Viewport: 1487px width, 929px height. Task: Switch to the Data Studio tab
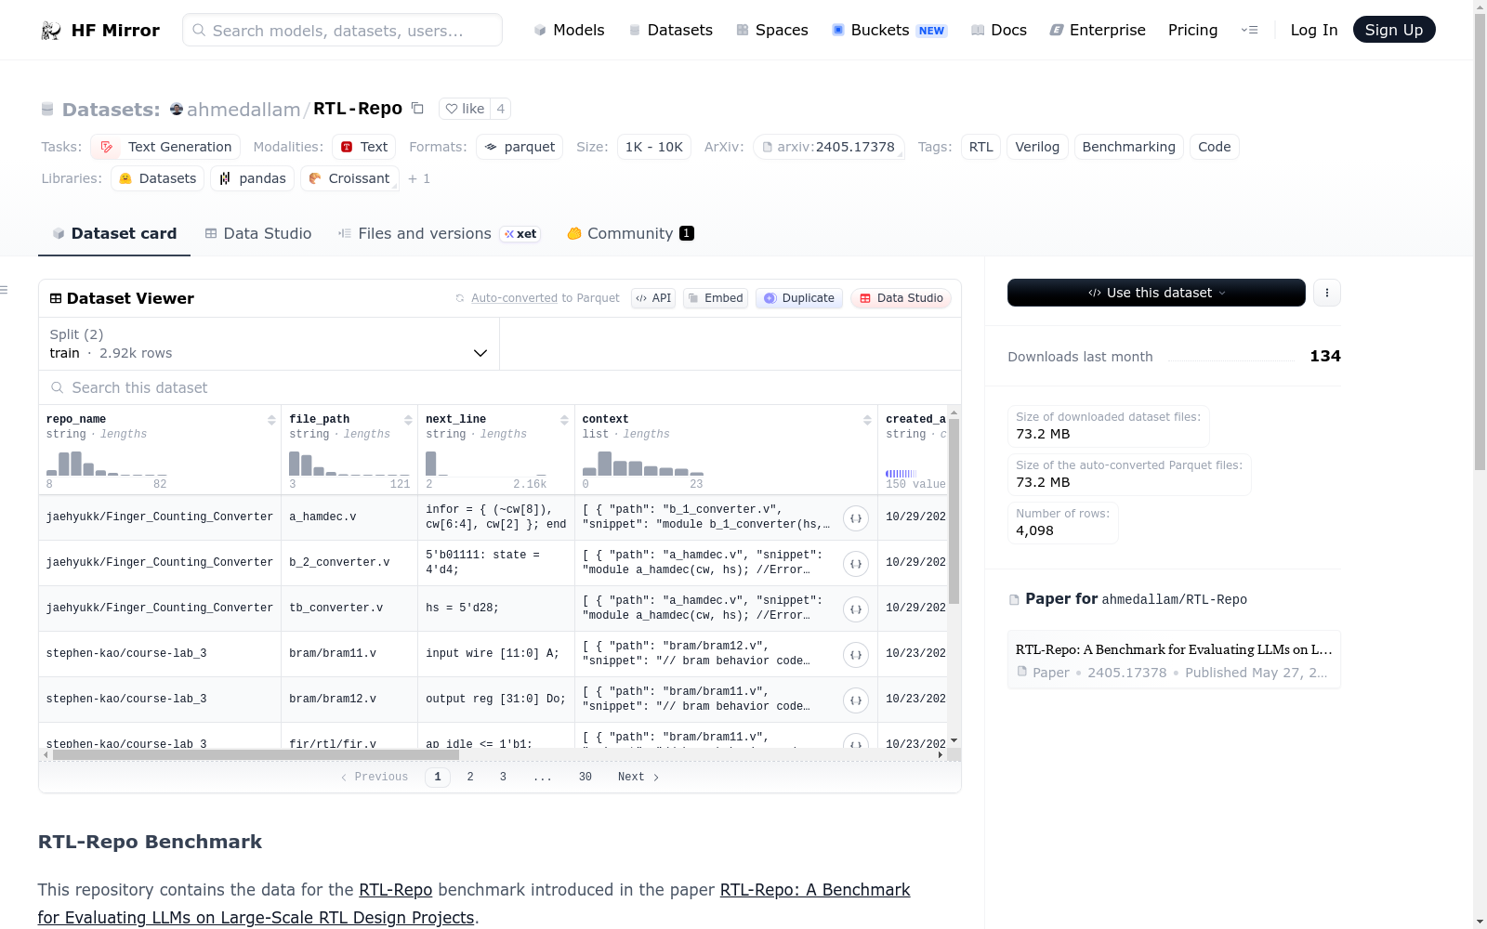(258, 234)
